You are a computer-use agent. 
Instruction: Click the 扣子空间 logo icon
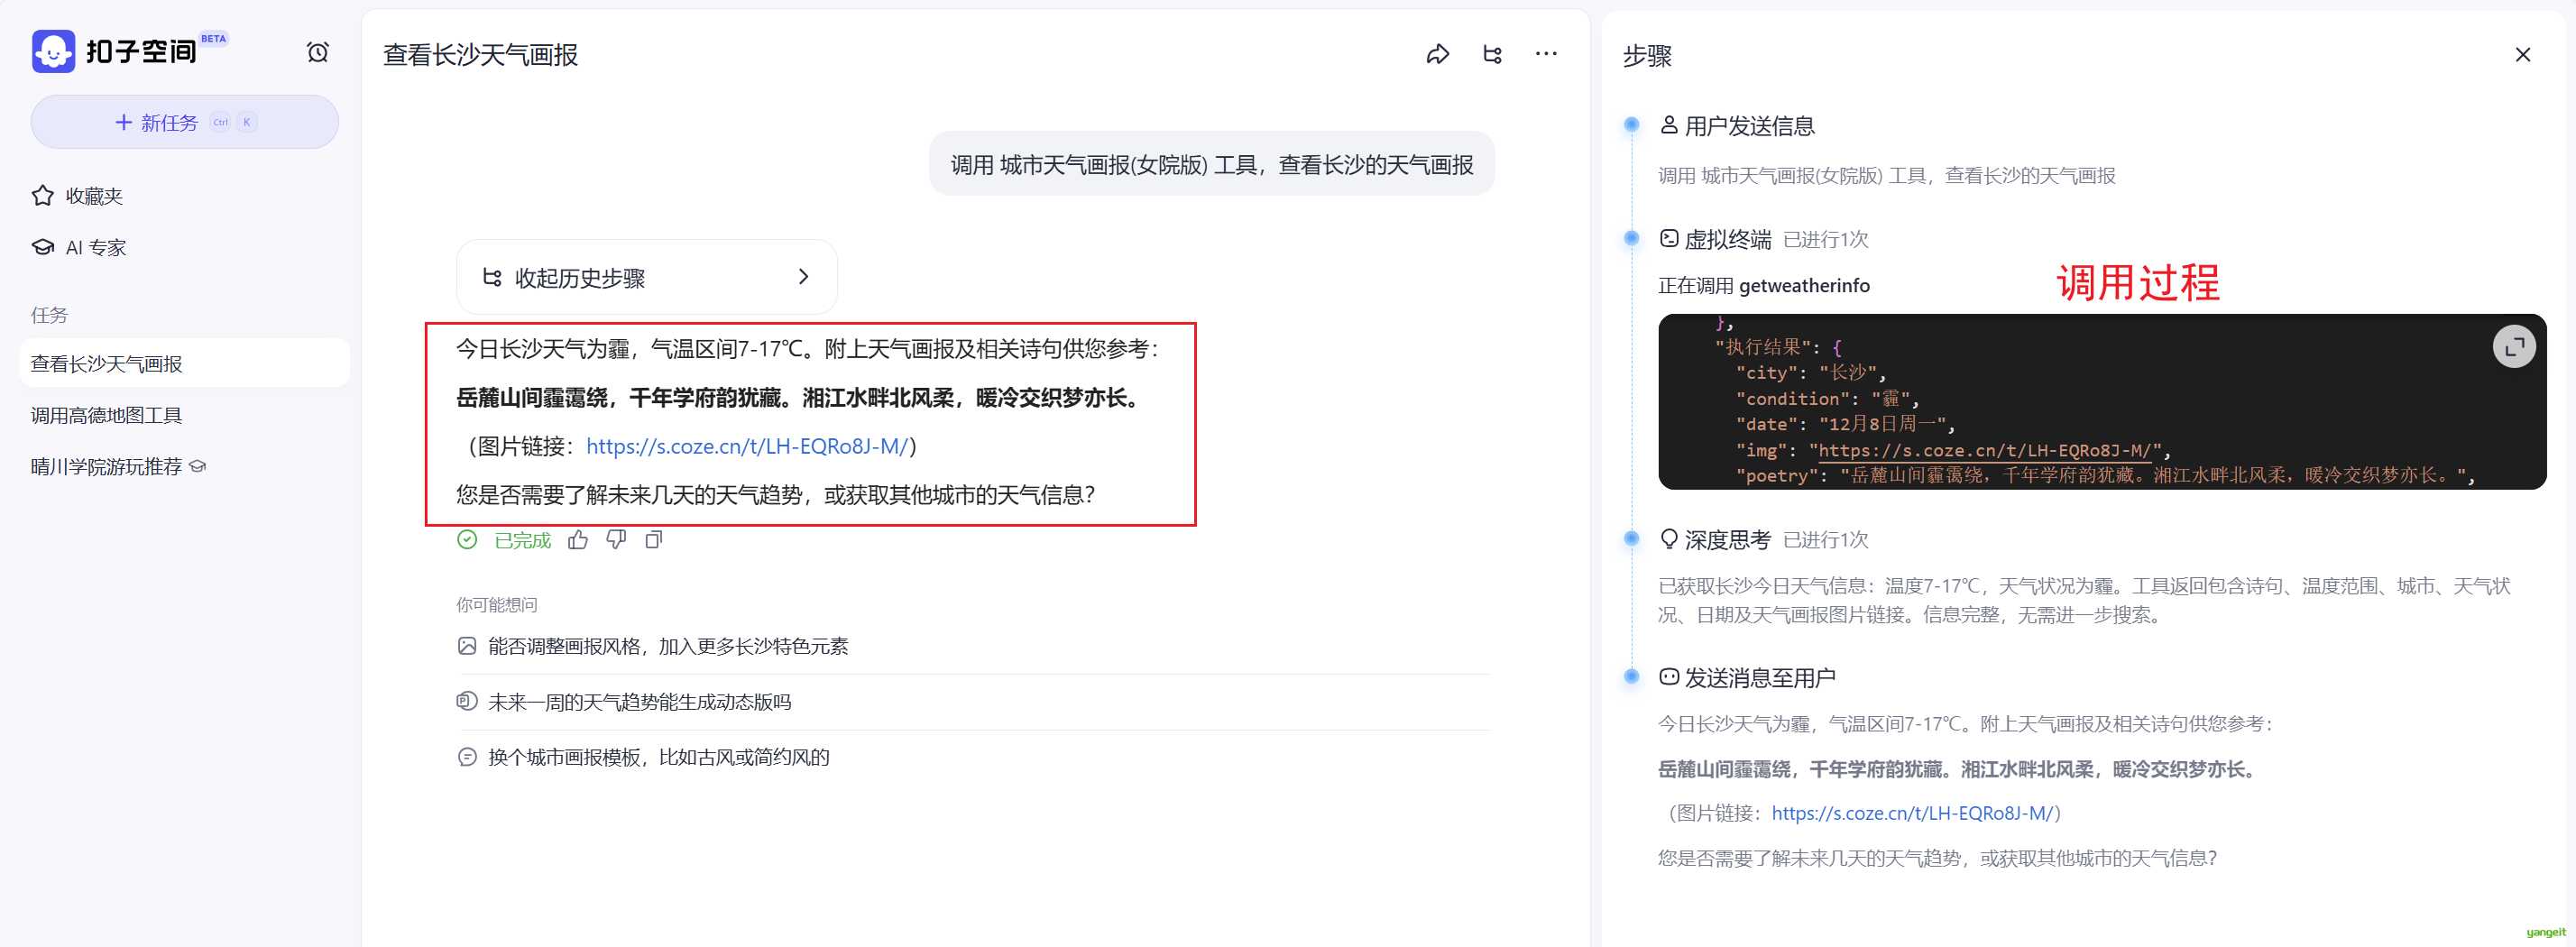pyautogui.click(x=53, y=51)
